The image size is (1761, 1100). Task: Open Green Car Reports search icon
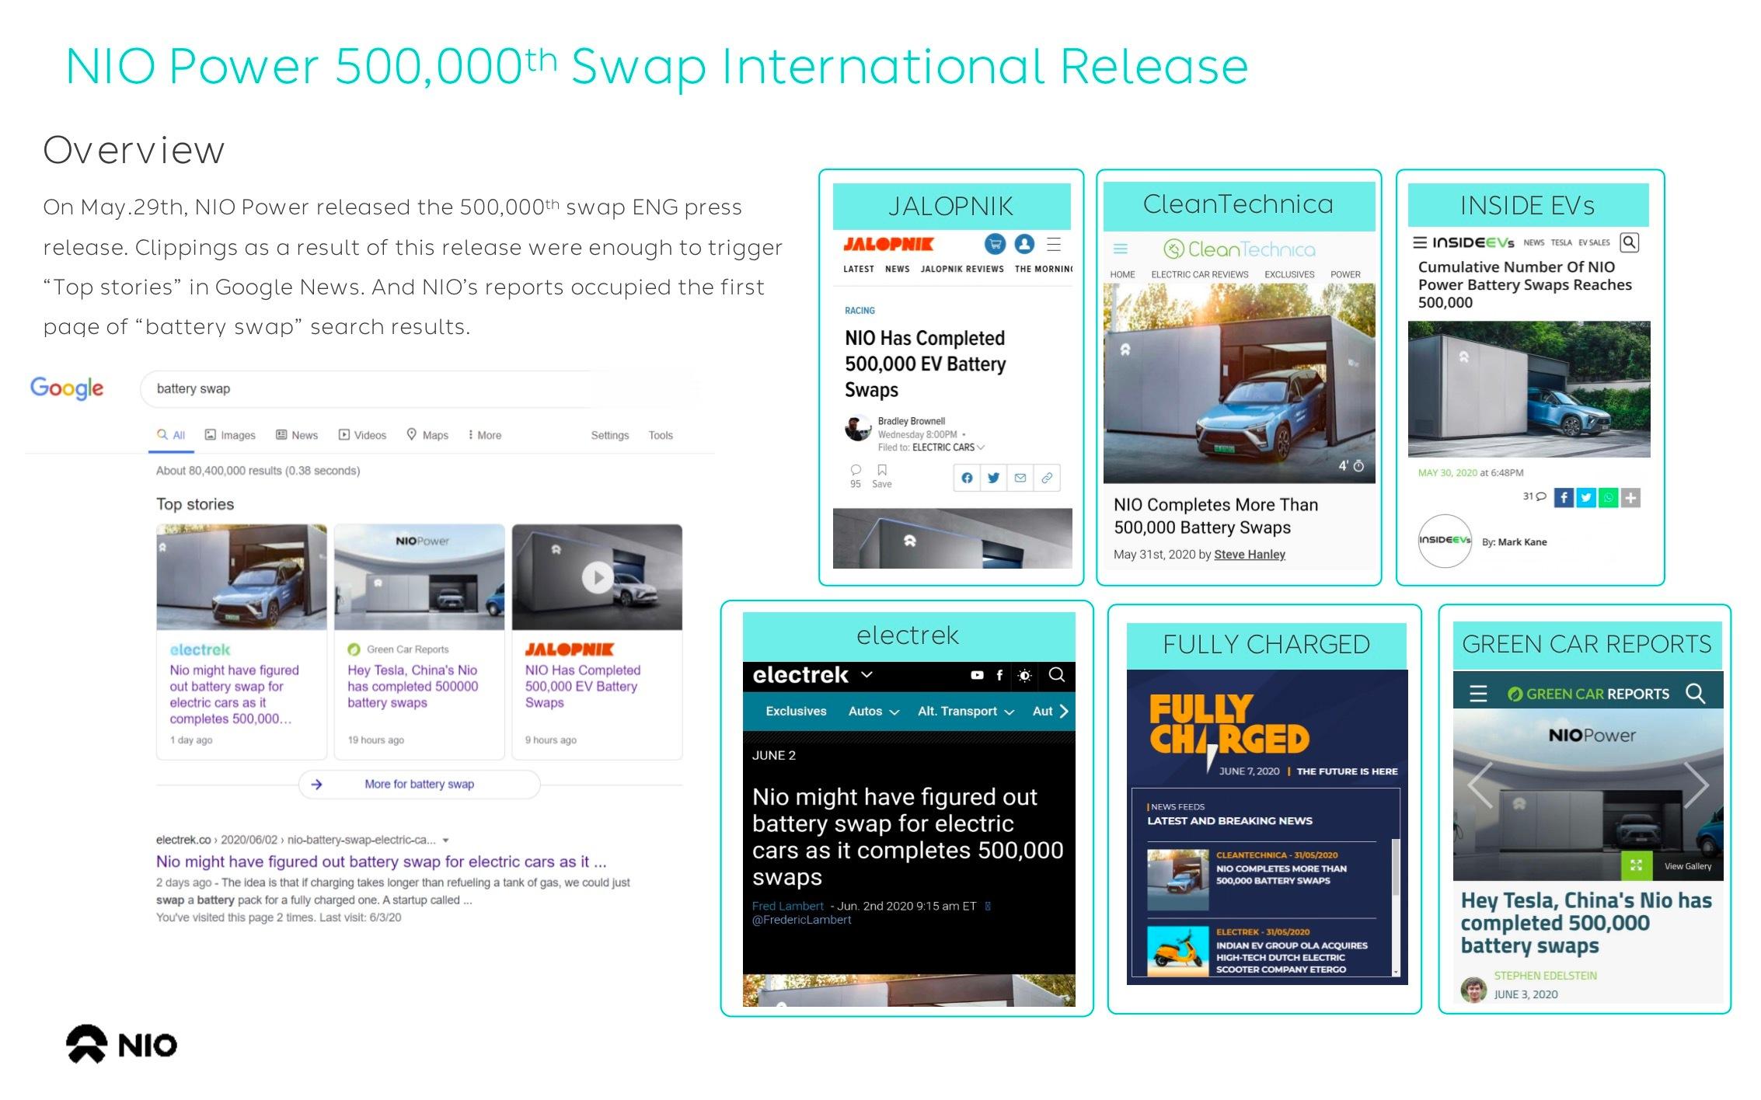click(1695, 693)
